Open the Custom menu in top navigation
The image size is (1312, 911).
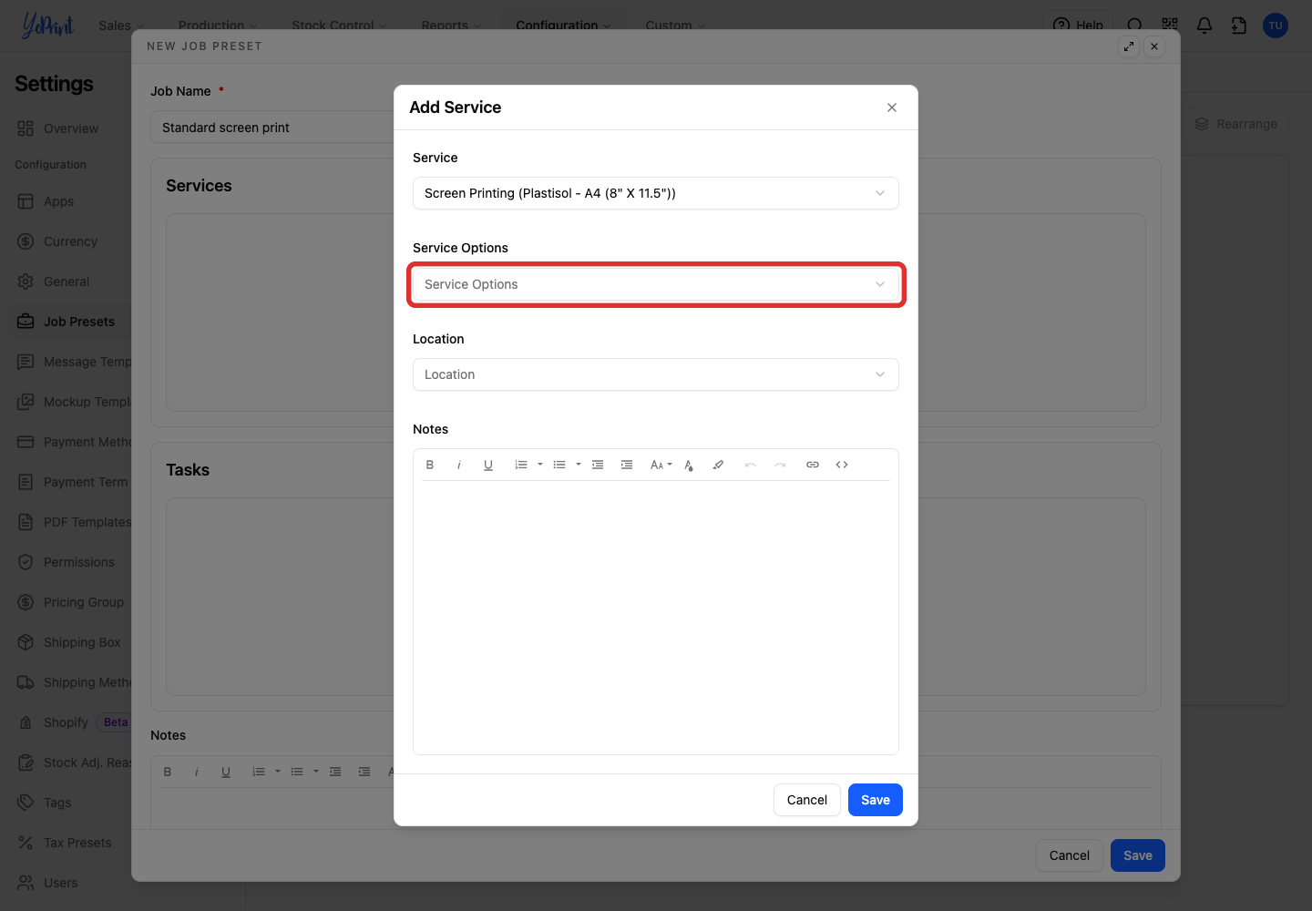pyautogui.click(x=675, y=26)
